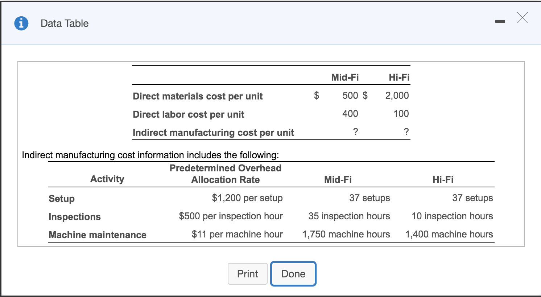Click the Done button
The image size is (541, 297).
[293, 274]
